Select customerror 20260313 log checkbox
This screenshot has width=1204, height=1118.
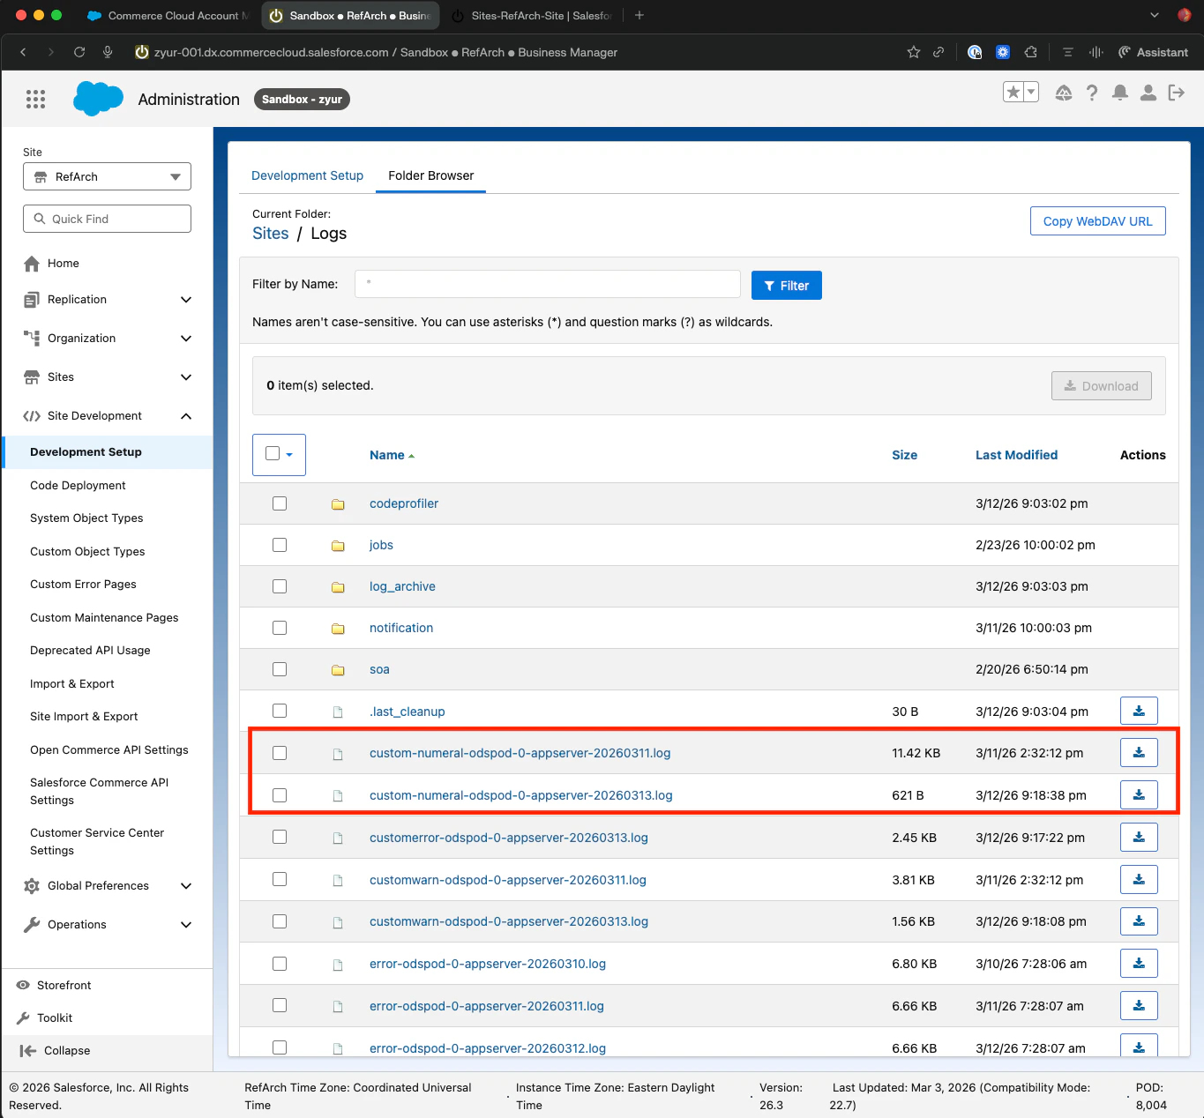point(280,837)
